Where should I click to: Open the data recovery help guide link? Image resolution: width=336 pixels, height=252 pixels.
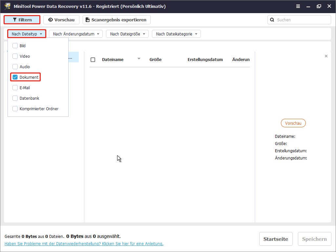coord(84,244)
